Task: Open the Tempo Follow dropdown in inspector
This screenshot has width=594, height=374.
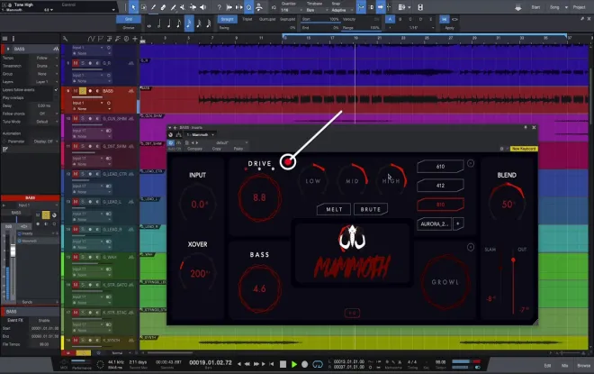Action: (45, 58)
